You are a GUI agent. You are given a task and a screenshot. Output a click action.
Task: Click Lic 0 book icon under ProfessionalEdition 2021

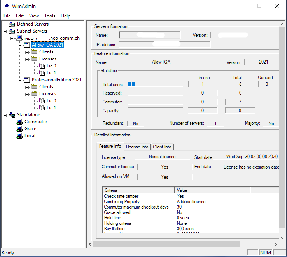(x=42, y=101)
